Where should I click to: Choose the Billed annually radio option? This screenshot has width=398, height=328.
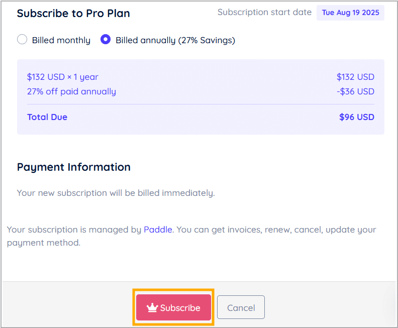tap(106, 40)
